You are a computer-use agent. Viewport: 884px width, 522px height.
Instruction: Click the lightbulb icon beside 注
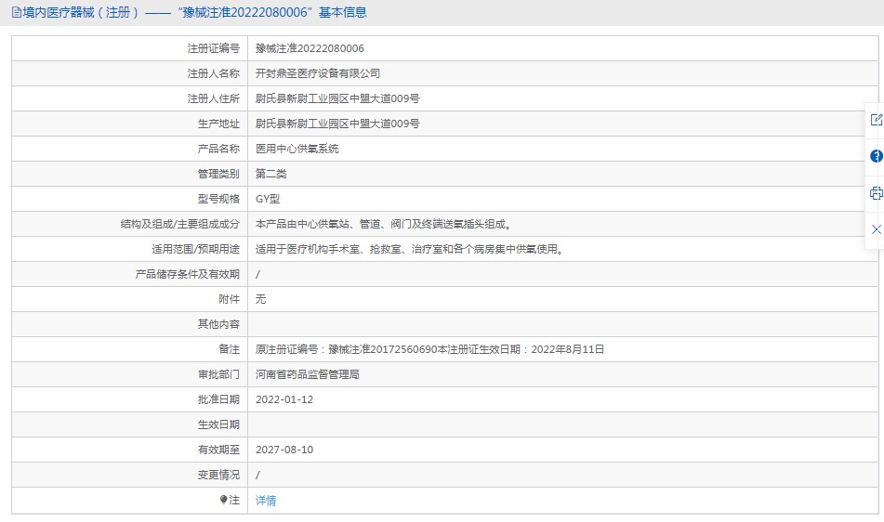pos(223,500)
